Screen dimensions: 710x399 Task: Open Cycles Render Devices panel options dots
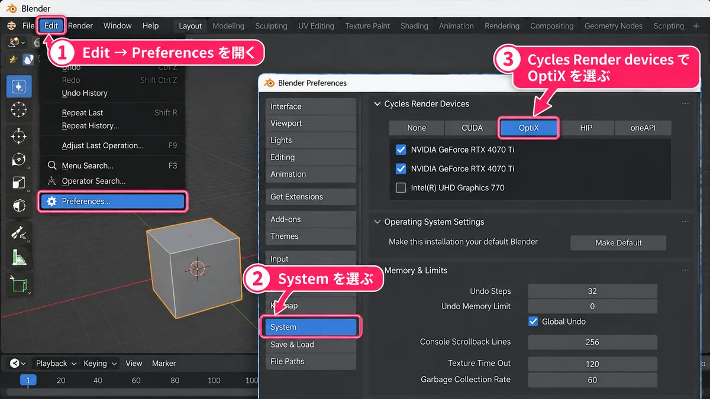685,103
